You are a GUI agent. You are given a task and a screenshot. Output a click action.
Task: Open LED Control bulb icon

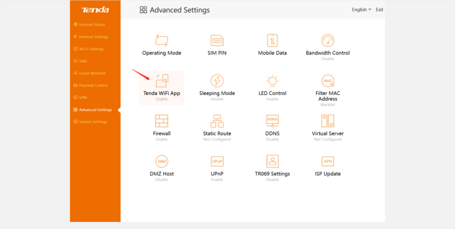pos(273,81)
